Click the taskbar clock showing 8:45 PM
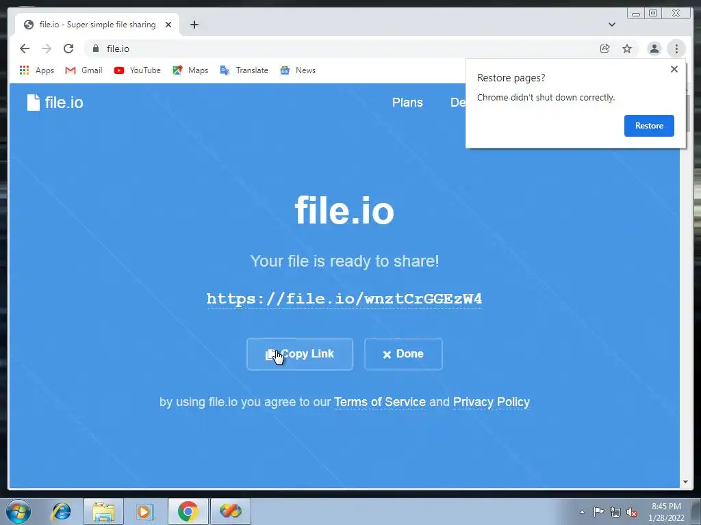This screenshot has width=701, height=525. (x=667, y=512)
